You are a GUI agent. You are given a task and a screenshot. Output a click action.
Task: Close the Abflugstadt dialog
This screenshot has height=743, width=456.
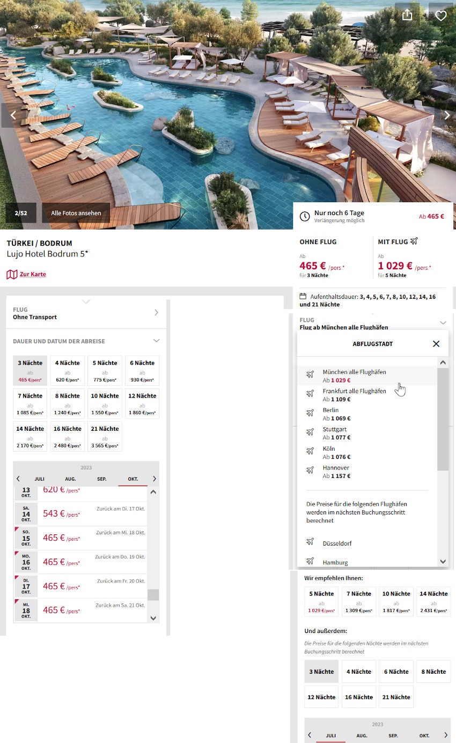click(x=436, y=344)
